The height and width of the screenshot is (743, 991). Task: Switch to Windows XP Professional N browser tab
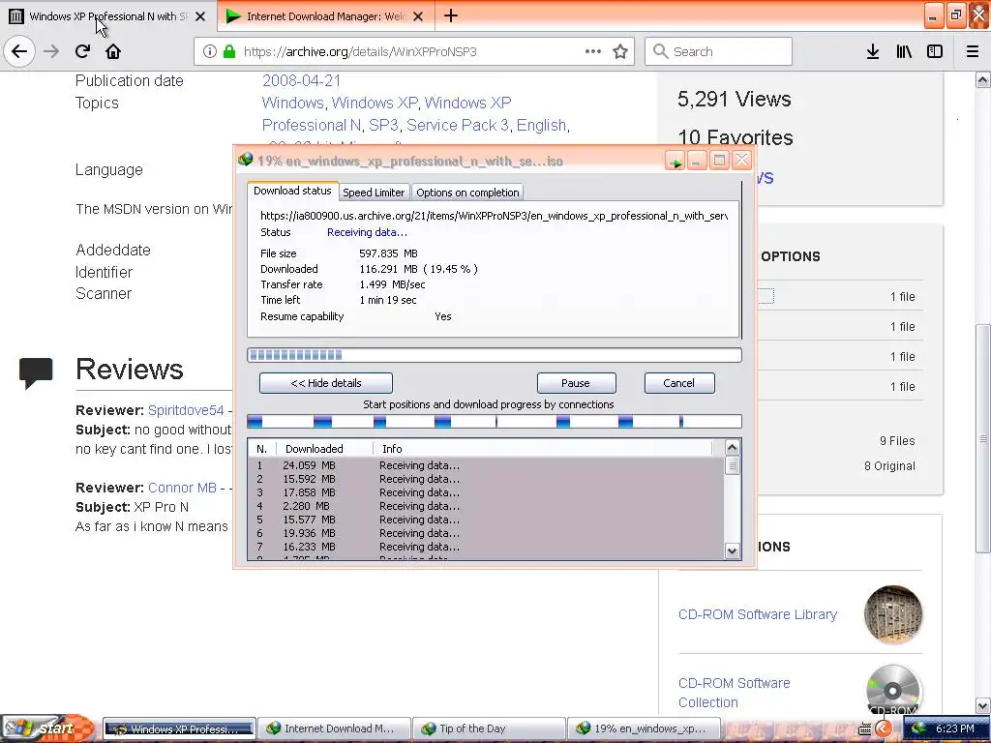click(108, 16)
